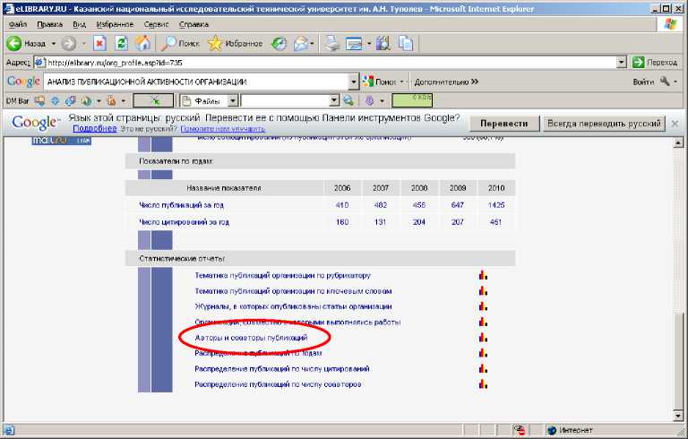
Task: Click Всегда переводить русский button
Action: coord(604,124)
